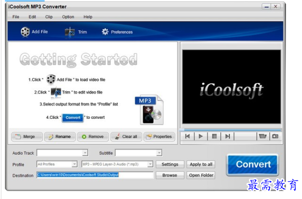
Task: Open the Help menu
Action: point(88,17)
